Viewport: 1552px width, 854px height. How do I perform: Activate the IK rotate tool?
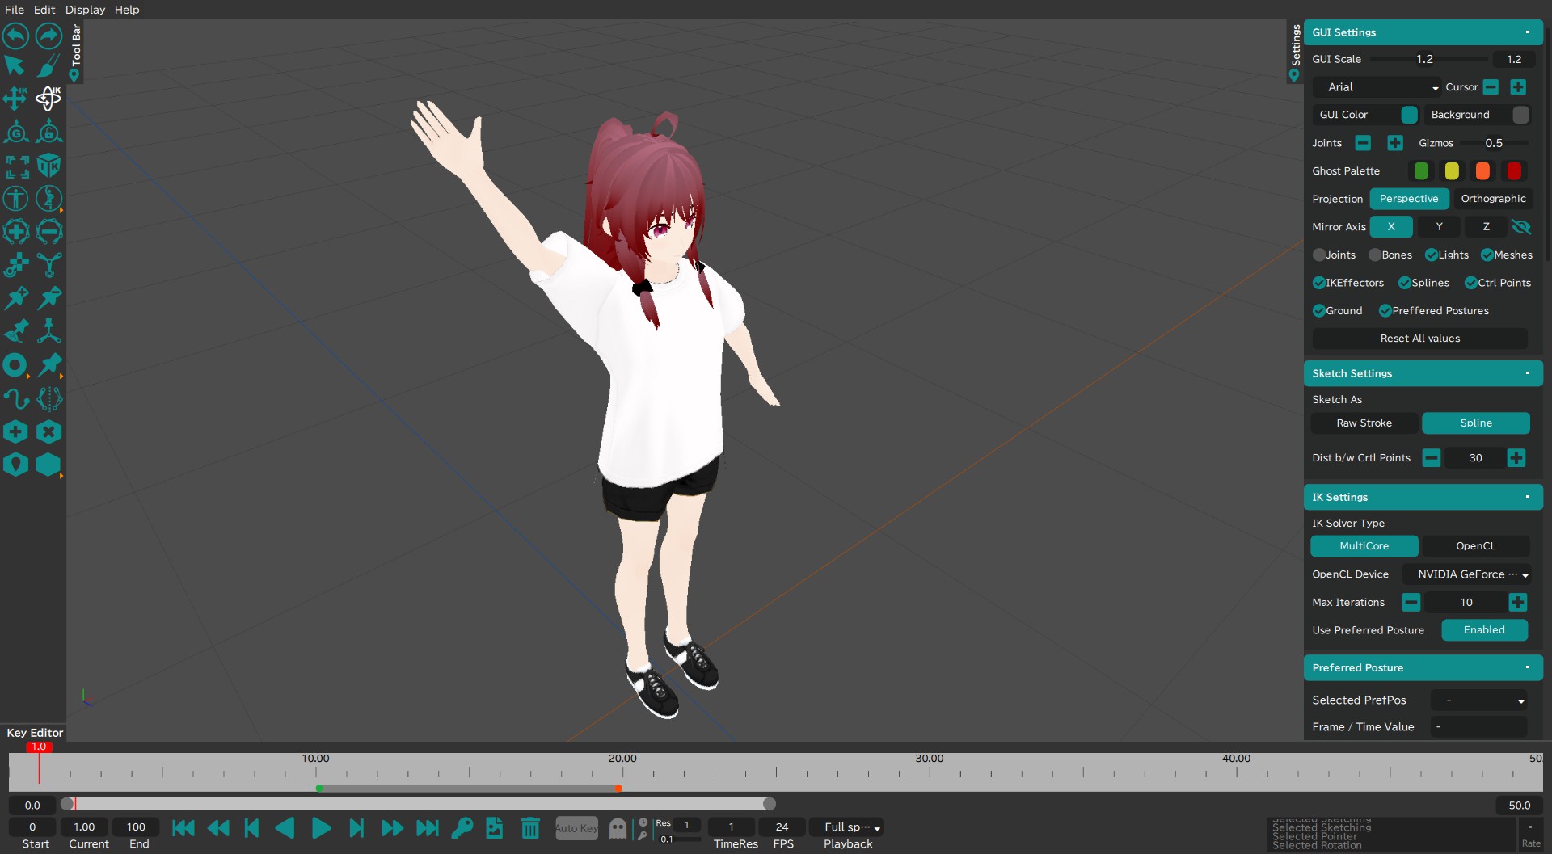(48, 99)
